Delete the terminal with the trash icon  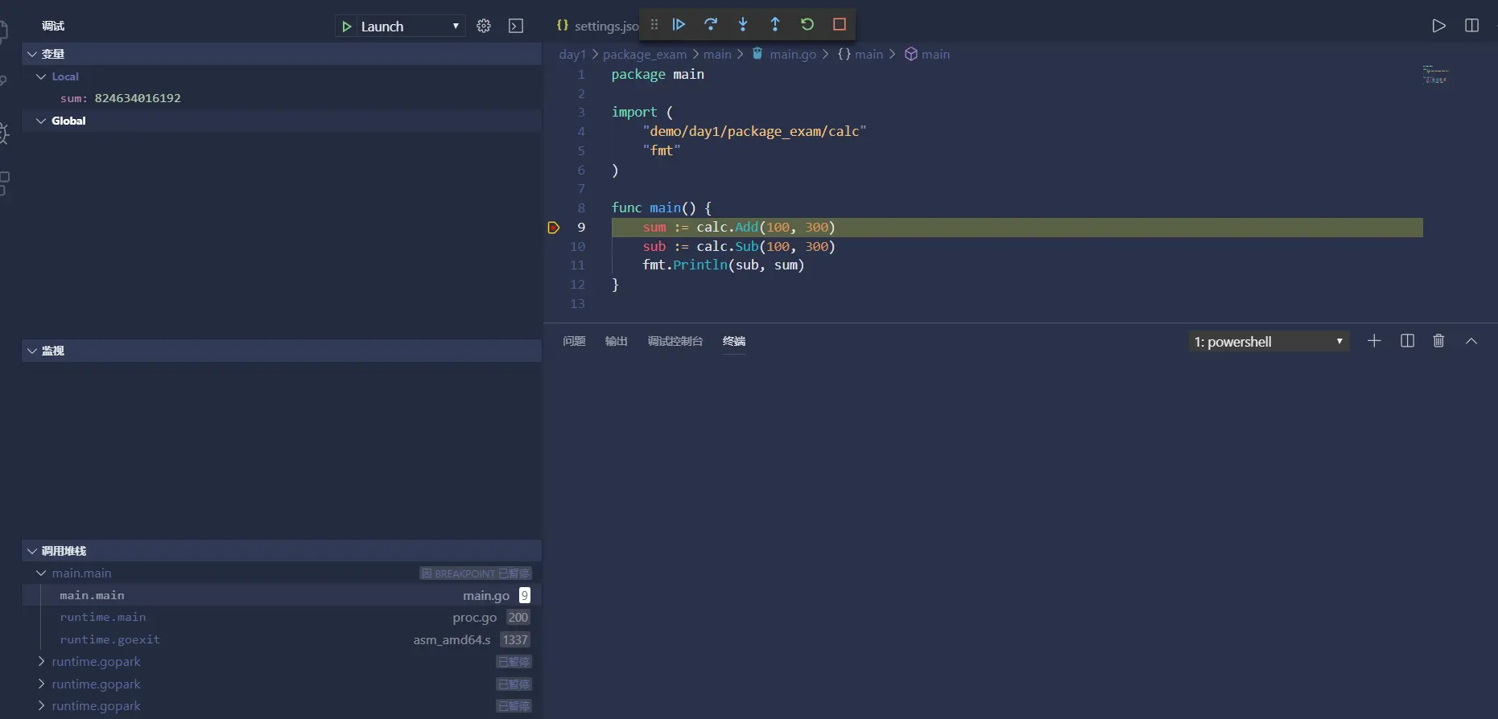[x=1438, y=341]
